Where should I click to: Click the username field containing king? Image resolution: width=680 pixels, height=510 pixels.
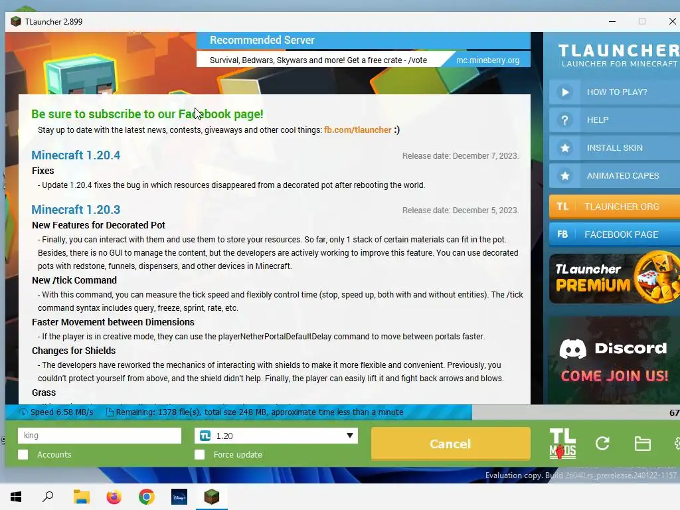click(100, 436)
